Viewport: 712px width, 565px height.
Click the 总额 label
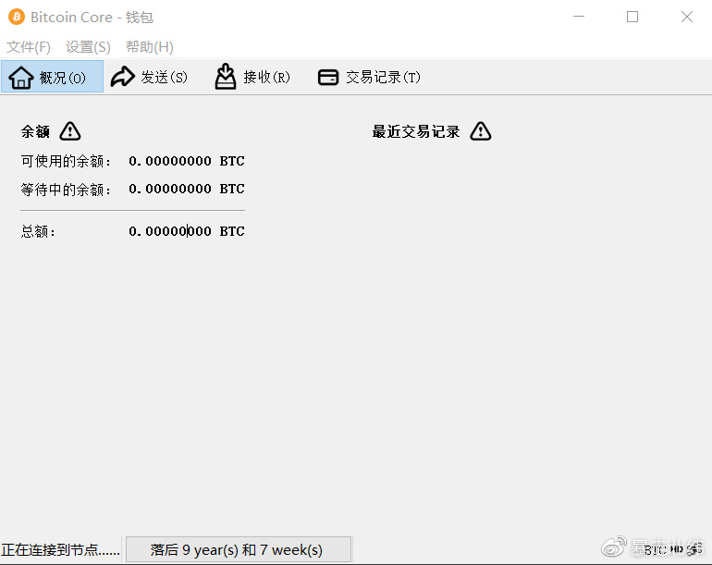pos(38,231)
